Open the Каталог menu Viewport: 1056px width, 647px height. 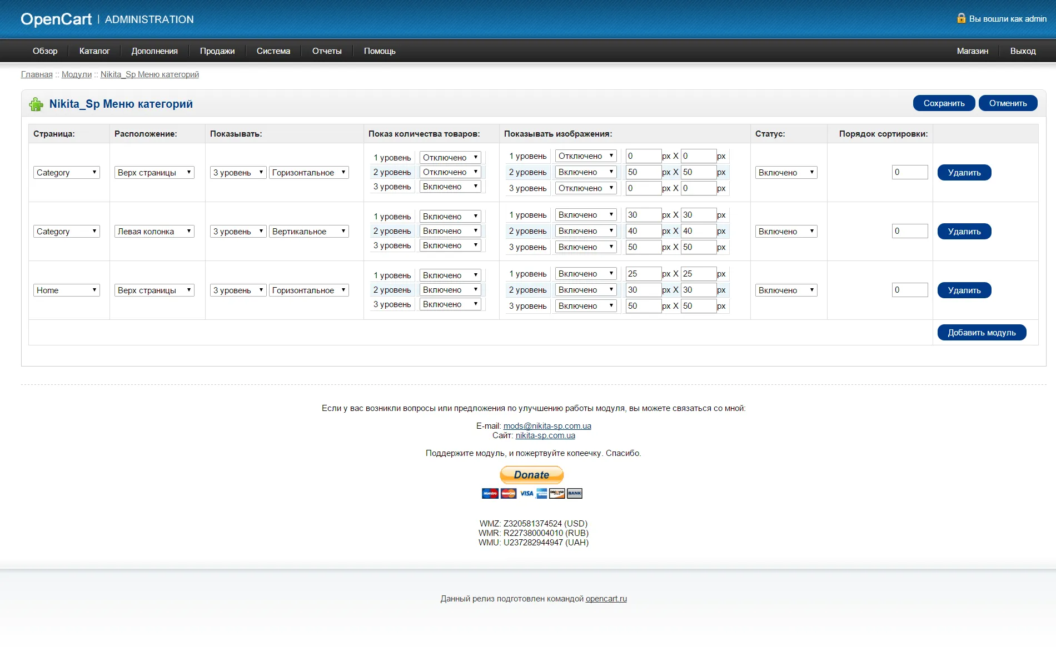tap(94, 51)
